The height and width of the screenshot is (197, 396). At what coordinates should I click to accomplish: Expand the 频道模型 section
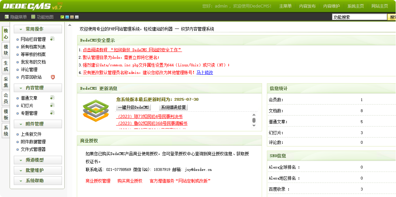tap(38, 160)
